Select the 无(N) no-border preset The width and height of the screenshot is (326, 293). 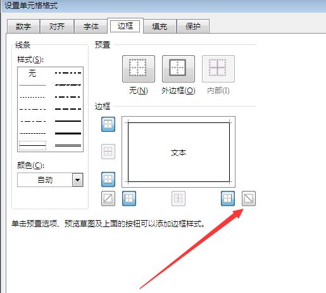coord(139,68)
